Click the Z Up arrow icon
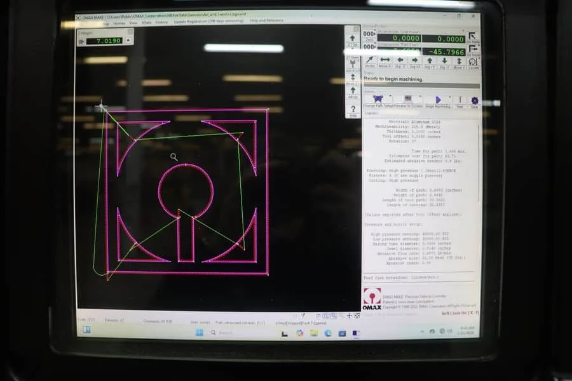This screenshot has height=381, width=572. 352,38
